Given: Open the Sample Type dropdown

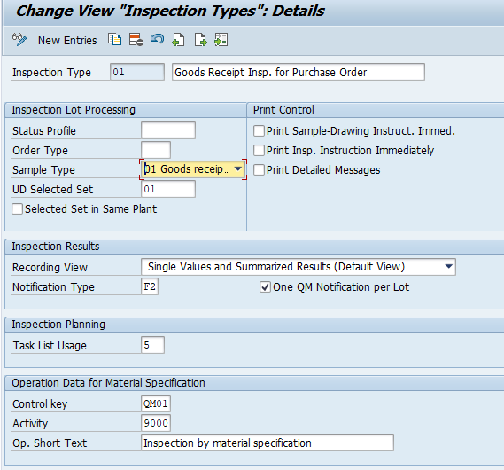Looking at the screenshot, I should (238, 169).
